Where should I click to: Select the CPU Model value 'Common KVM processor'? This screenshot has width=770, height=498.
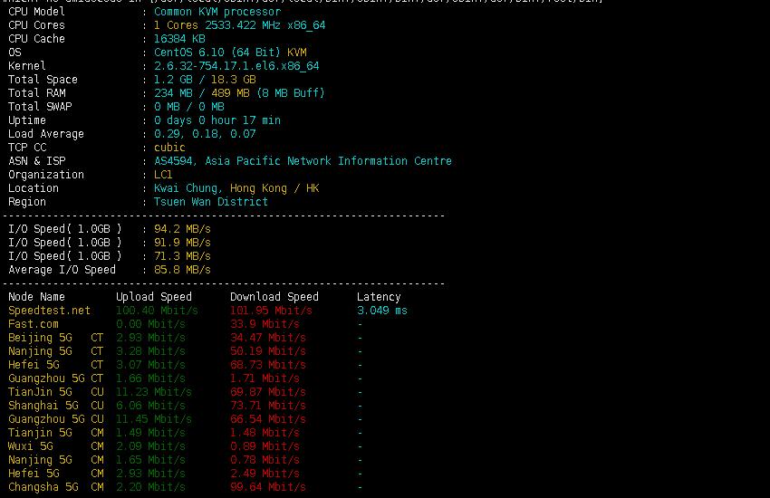tap(217, 12)
